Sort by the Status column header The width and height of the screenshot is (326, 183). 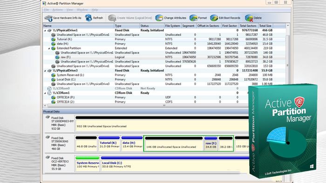tap(152, 26)
